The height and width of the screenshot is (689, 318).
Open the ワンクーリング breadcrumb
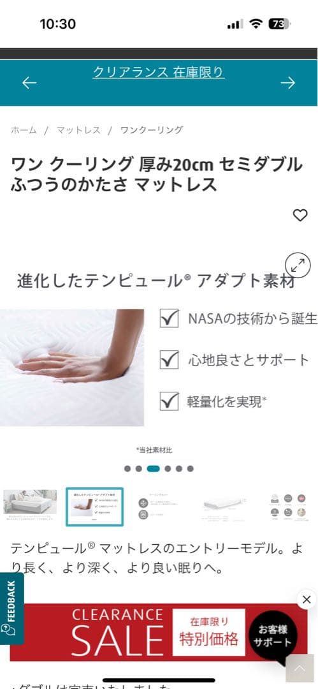[152, 130]
